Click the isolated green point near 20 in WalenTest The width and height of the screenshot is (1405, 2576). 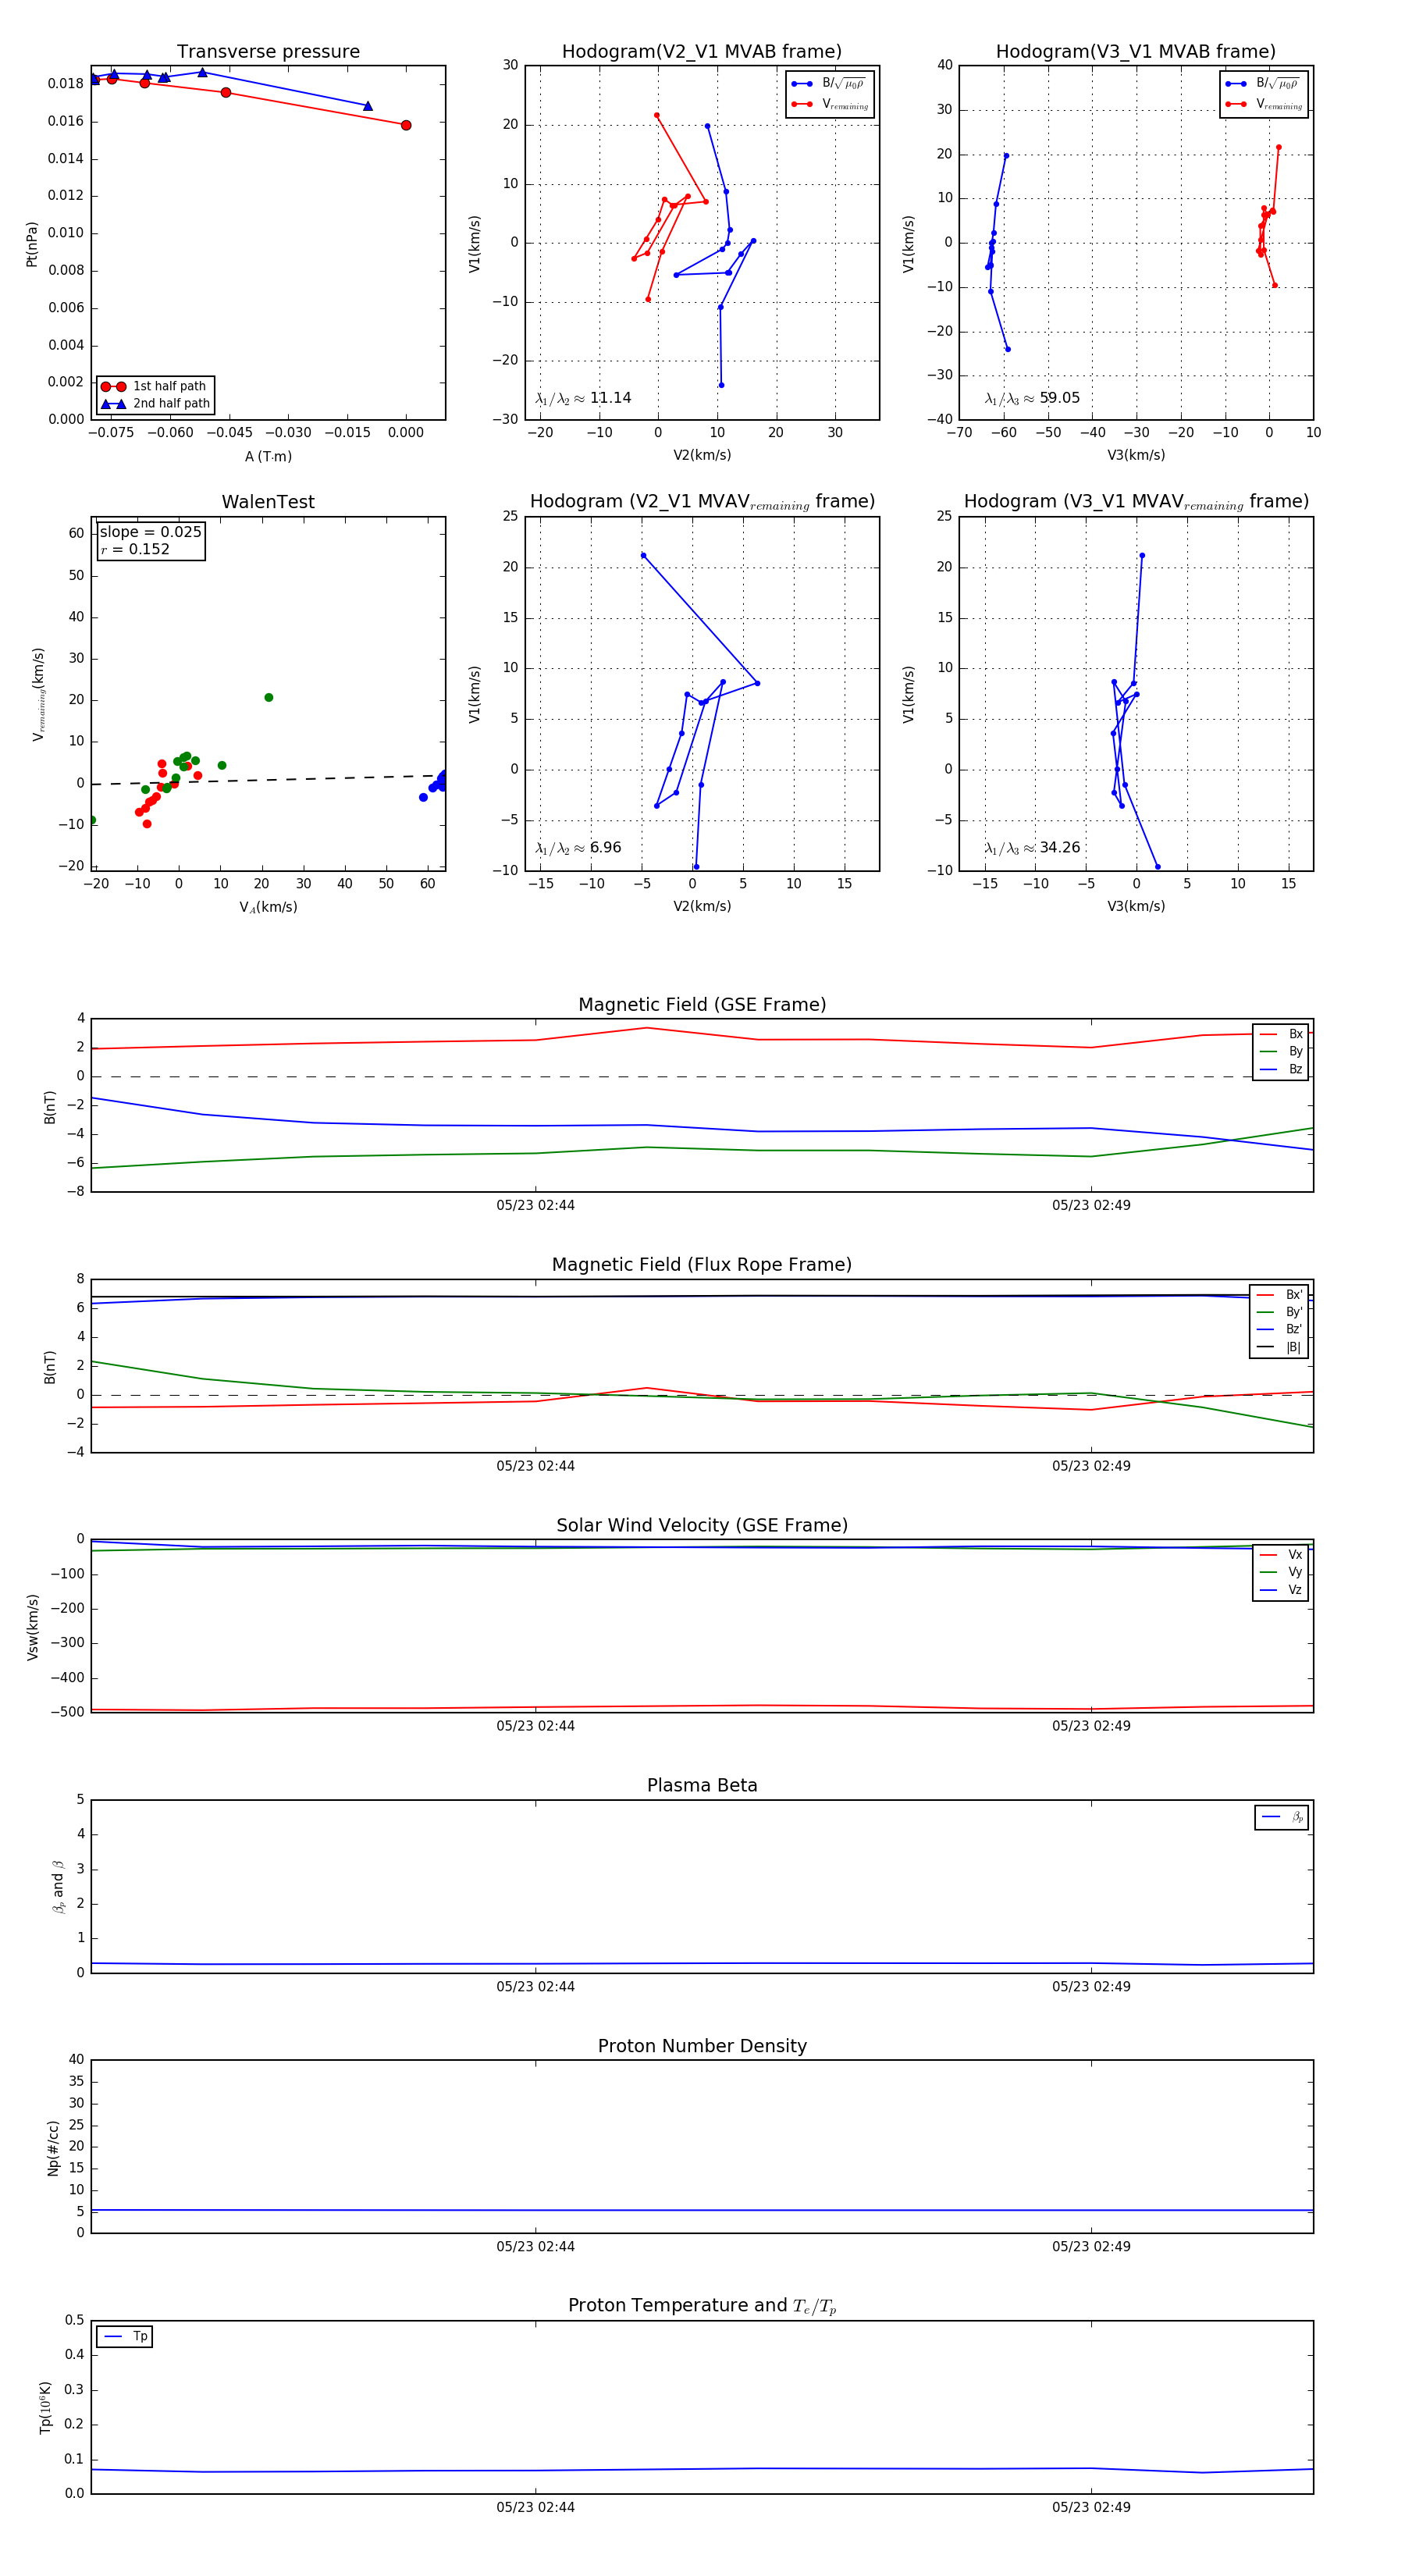(268, 697)
